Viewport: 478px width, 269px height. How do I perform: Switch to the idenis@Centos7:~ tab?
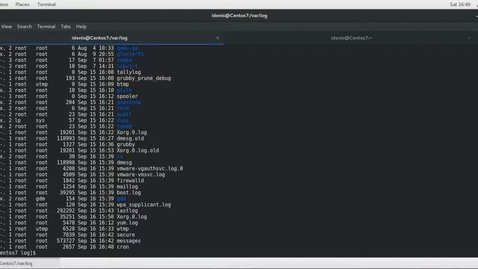coord(351,38)
